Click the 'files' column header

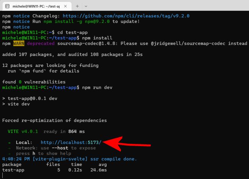[53, 164]
